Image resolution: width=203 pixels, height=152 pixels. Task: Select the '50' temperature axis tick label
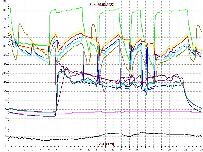(4, 65)
